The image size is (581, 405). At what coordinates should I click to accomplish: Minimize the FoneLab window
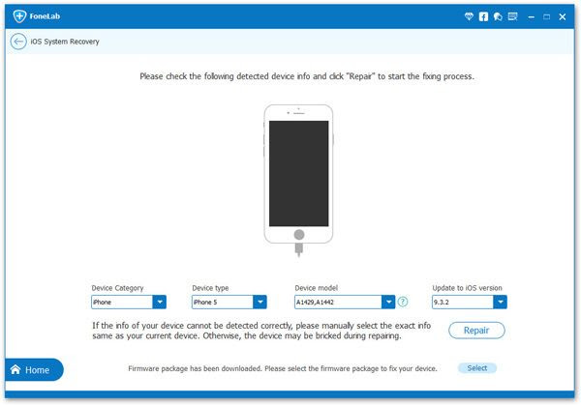(532, 16)
